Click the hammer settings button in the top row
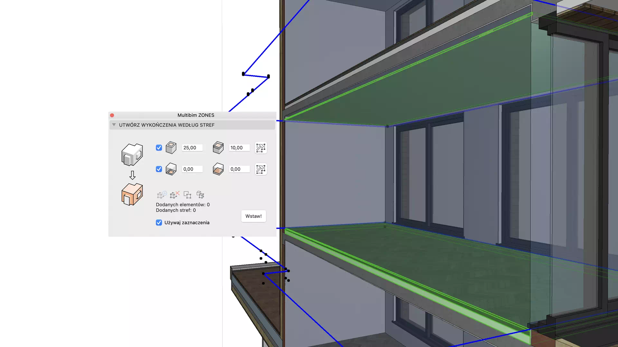 click(x=261, y=148)
